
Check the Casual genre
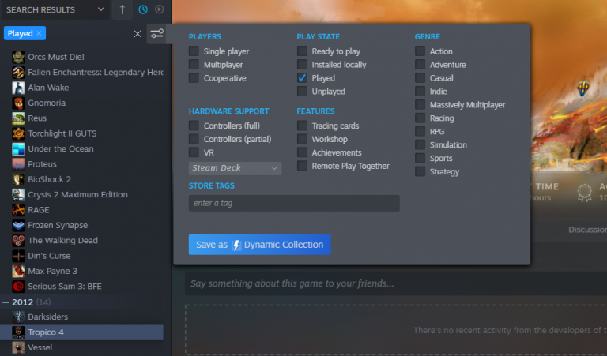(420, 77)
